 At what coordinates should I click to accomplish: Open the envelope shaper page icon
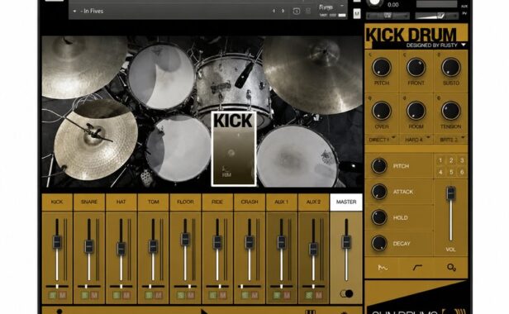(383, 268)
